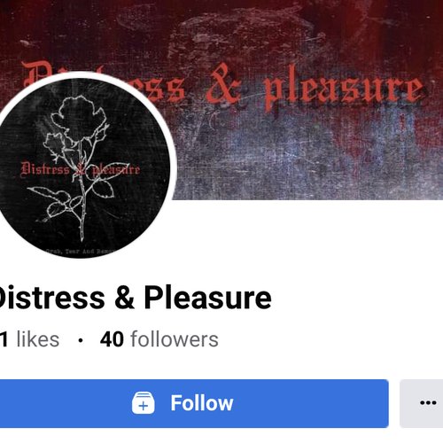Image resolution: width=443 pixels, height=443 pixels.
Task: Open the 40 followers list
Action: click(159, 339)
